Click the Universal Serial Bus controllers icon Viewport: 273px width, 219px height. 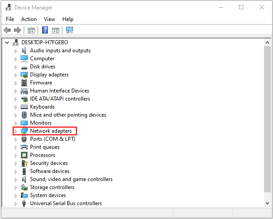click(x=24, y=203)
